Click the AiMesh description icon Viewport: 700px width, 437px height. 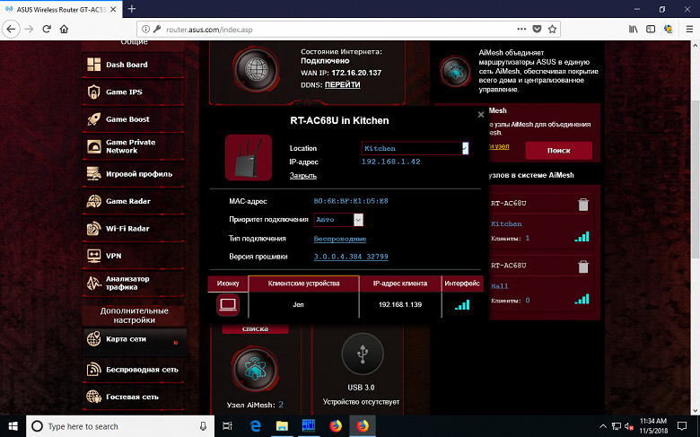point(455,71)
